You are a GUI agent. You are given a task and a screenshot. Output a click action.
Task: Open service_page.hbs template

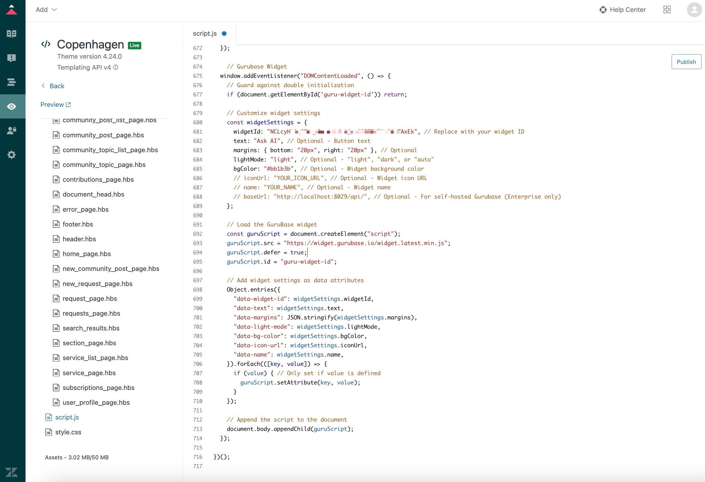[x=89, y=373]
